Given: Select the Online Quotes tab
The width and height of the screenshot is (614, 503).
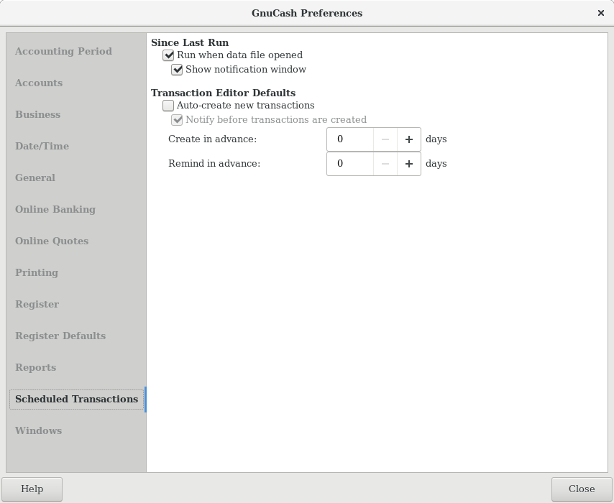Looking at the screenshot, I should click(x=52, y=241).
